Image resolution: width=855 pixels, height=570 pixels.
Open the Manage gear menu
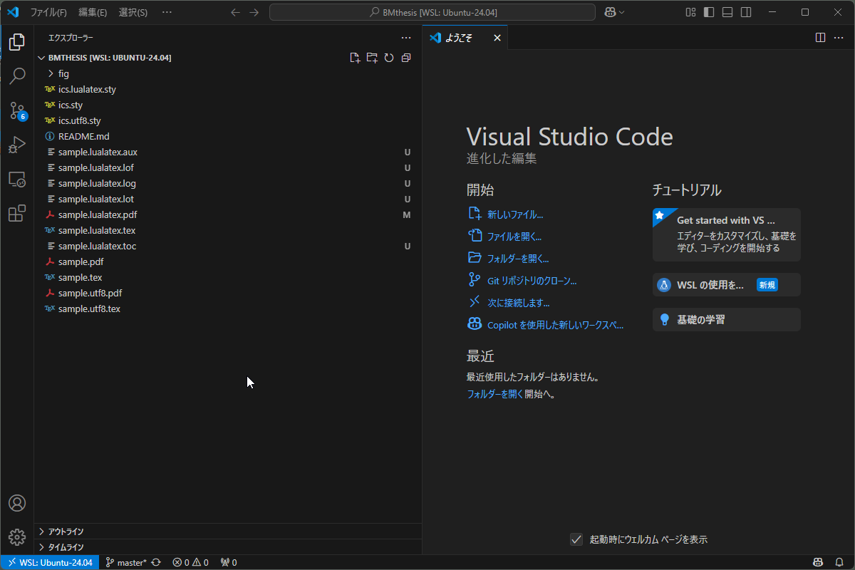click(17, 537)
